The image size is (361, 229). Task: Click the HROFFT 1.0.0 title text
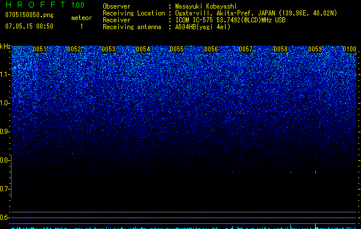(x=45, y=5)
